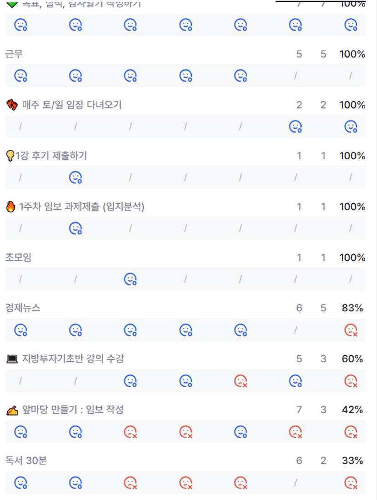Click the blue smiley in 1강 후기 제출하기 row
Screen dimensions: 377x500
(75, 177)
